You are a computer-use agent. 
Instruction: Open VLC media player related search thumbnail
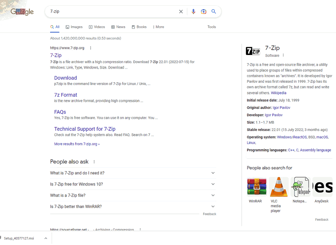pos(279,187)
